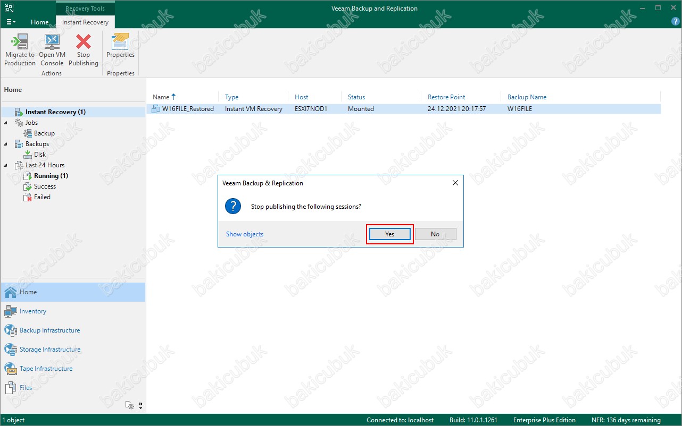This screenshot has height=426, width=682.
Task: Open the Tape Infrastructure view
Action: tap(72, 369)
